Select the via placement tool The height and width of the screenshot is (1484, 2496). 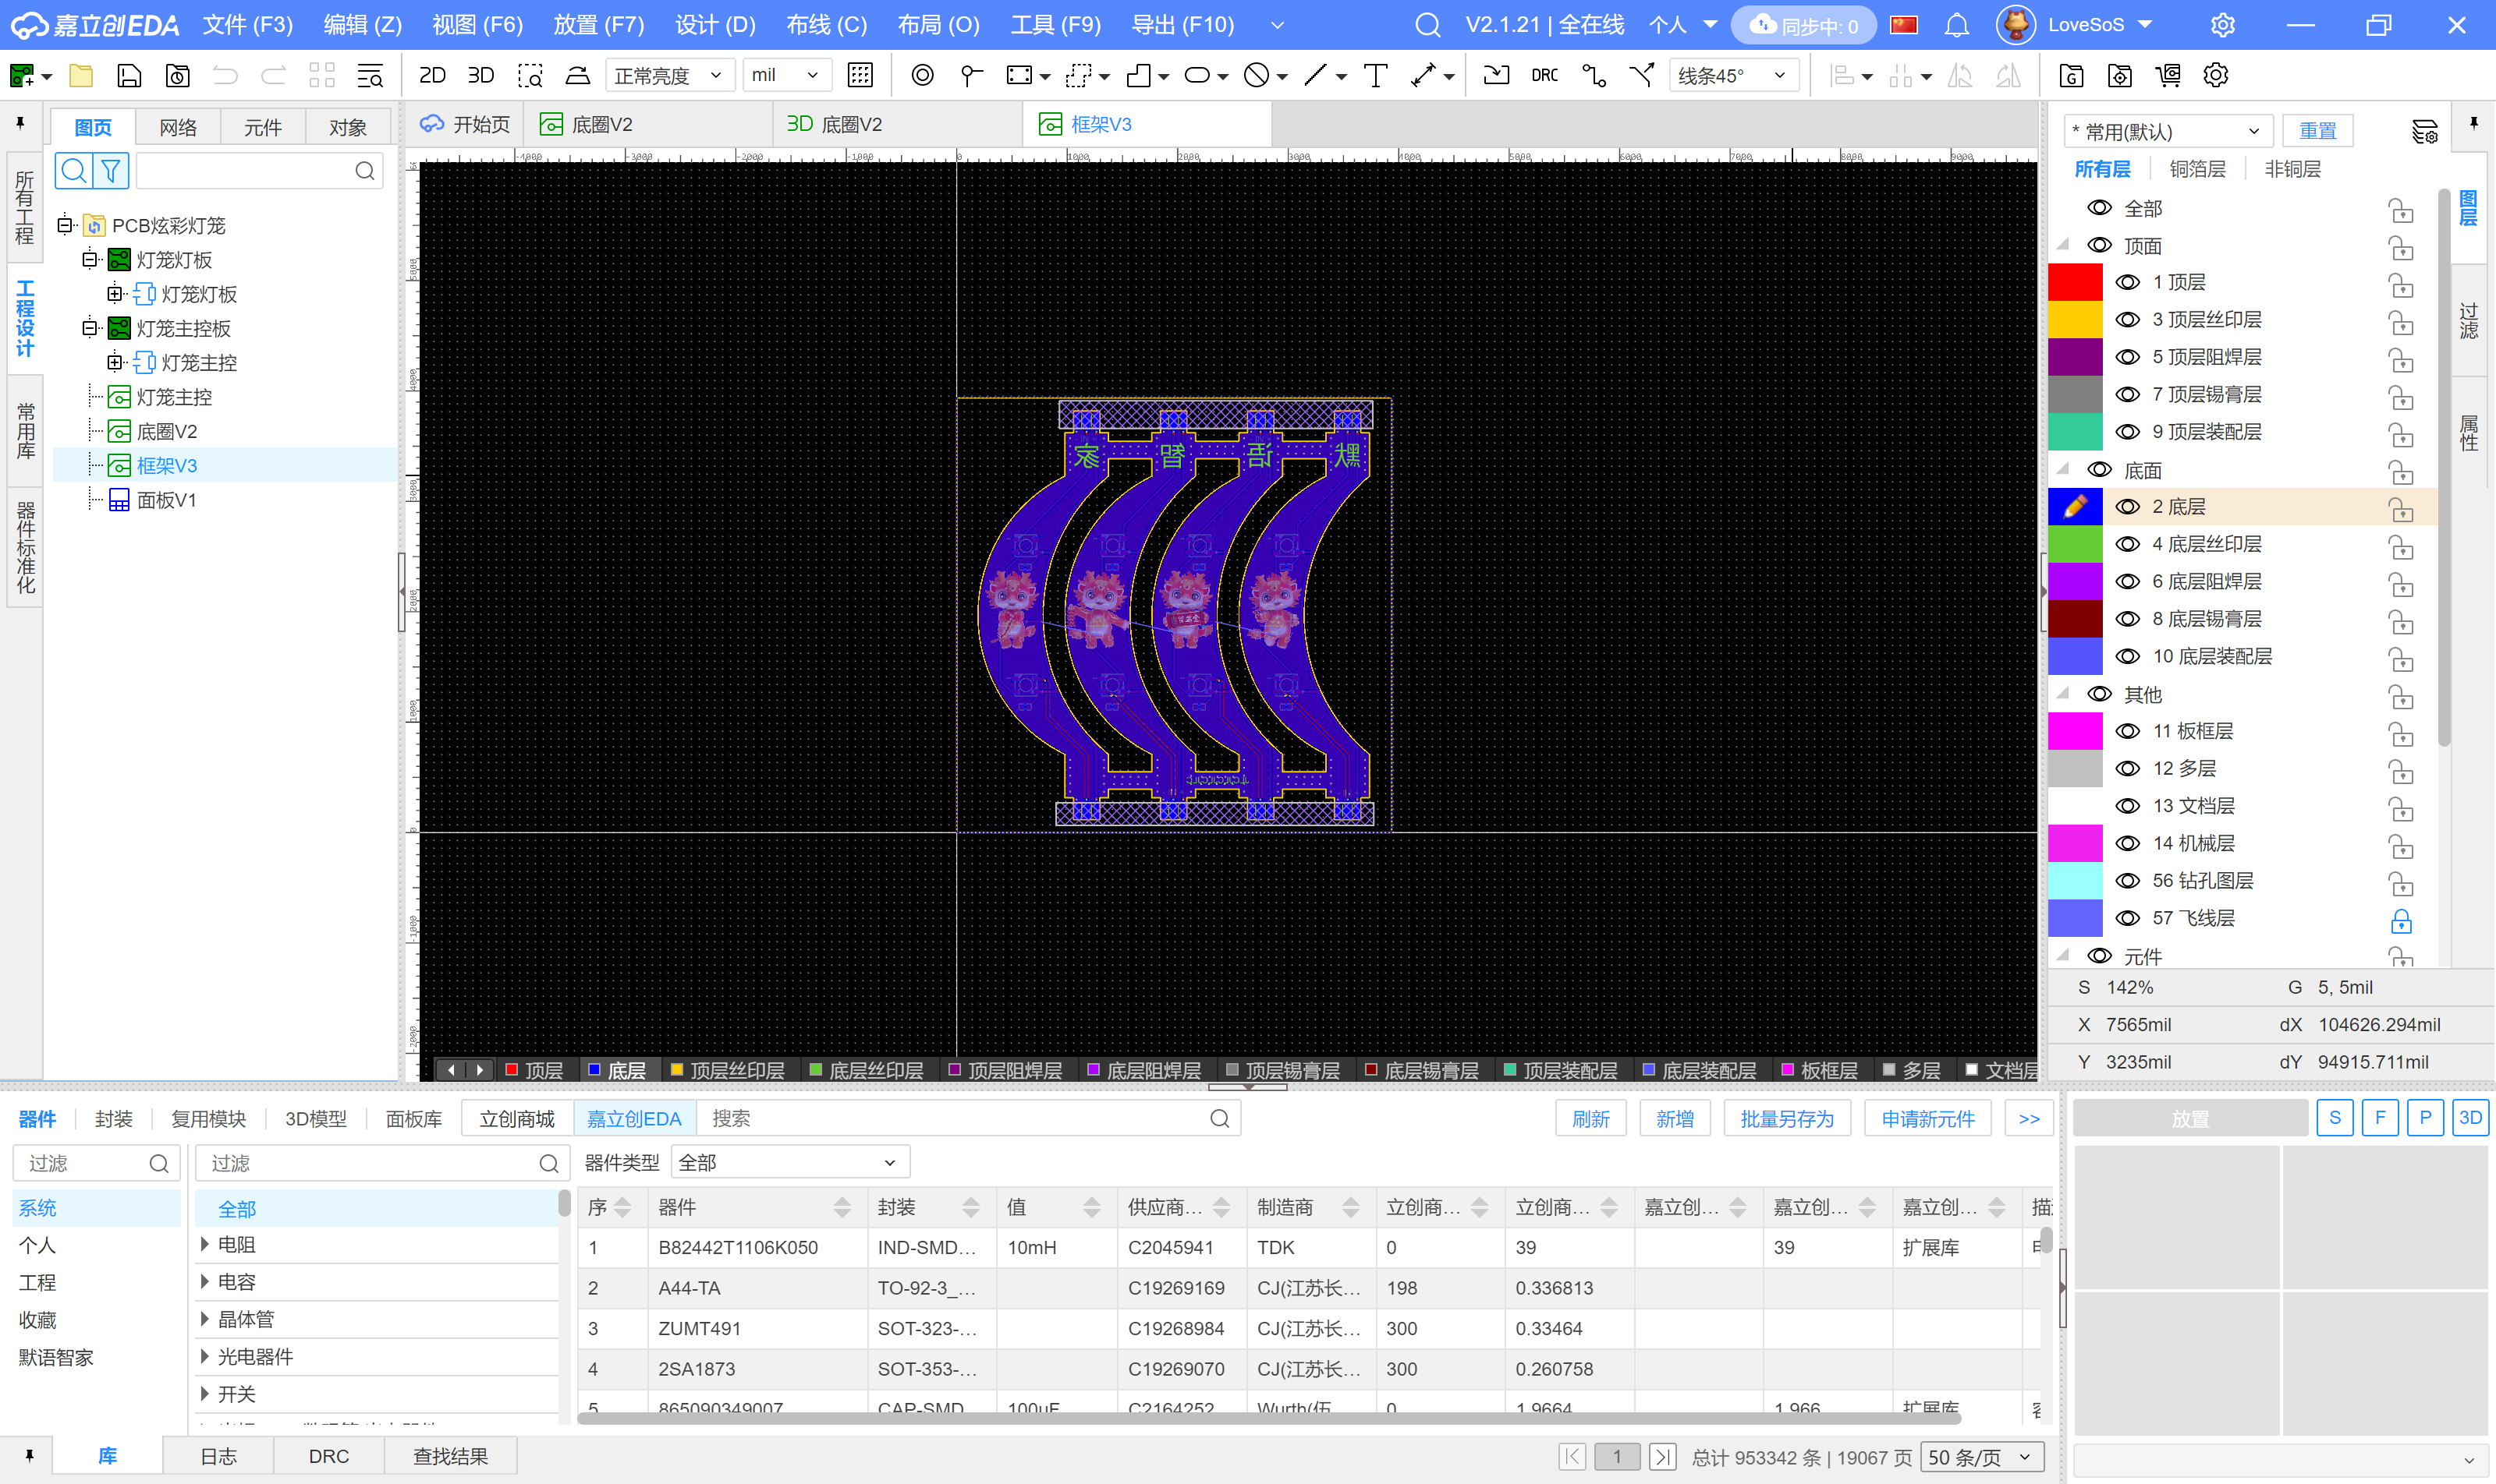(x=922, y=75)
